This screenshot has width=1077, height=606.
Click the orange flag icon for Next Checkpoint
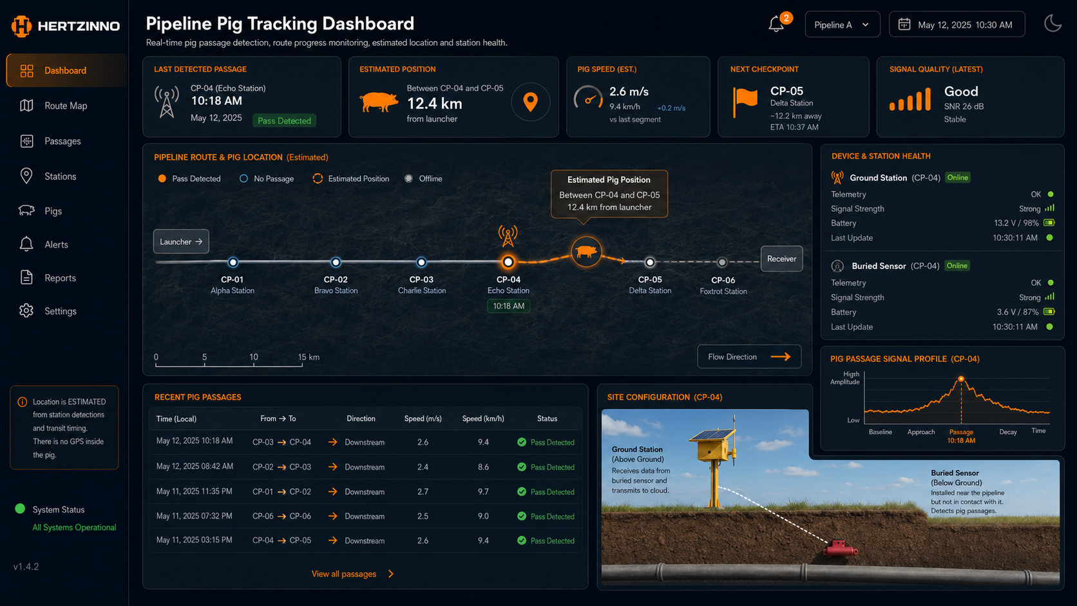pos(745,102)
